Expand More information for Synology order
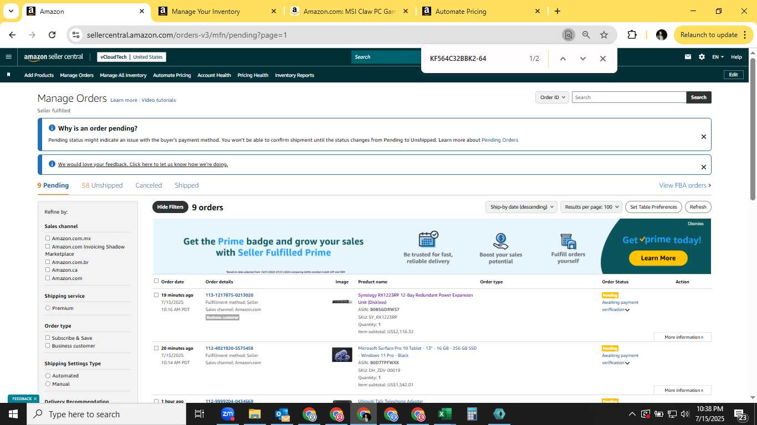 coord(683,337)
